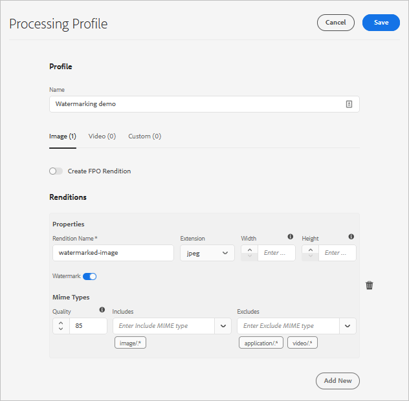
Task: Enable the Create FPO Rendition toggle
Action: click(x=56, y=171)
